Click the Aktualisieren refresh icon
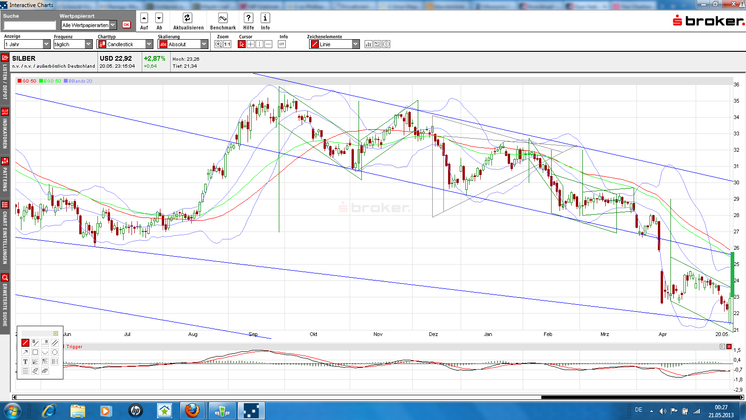Screen dimensions: 746x420 coord(187,19)
